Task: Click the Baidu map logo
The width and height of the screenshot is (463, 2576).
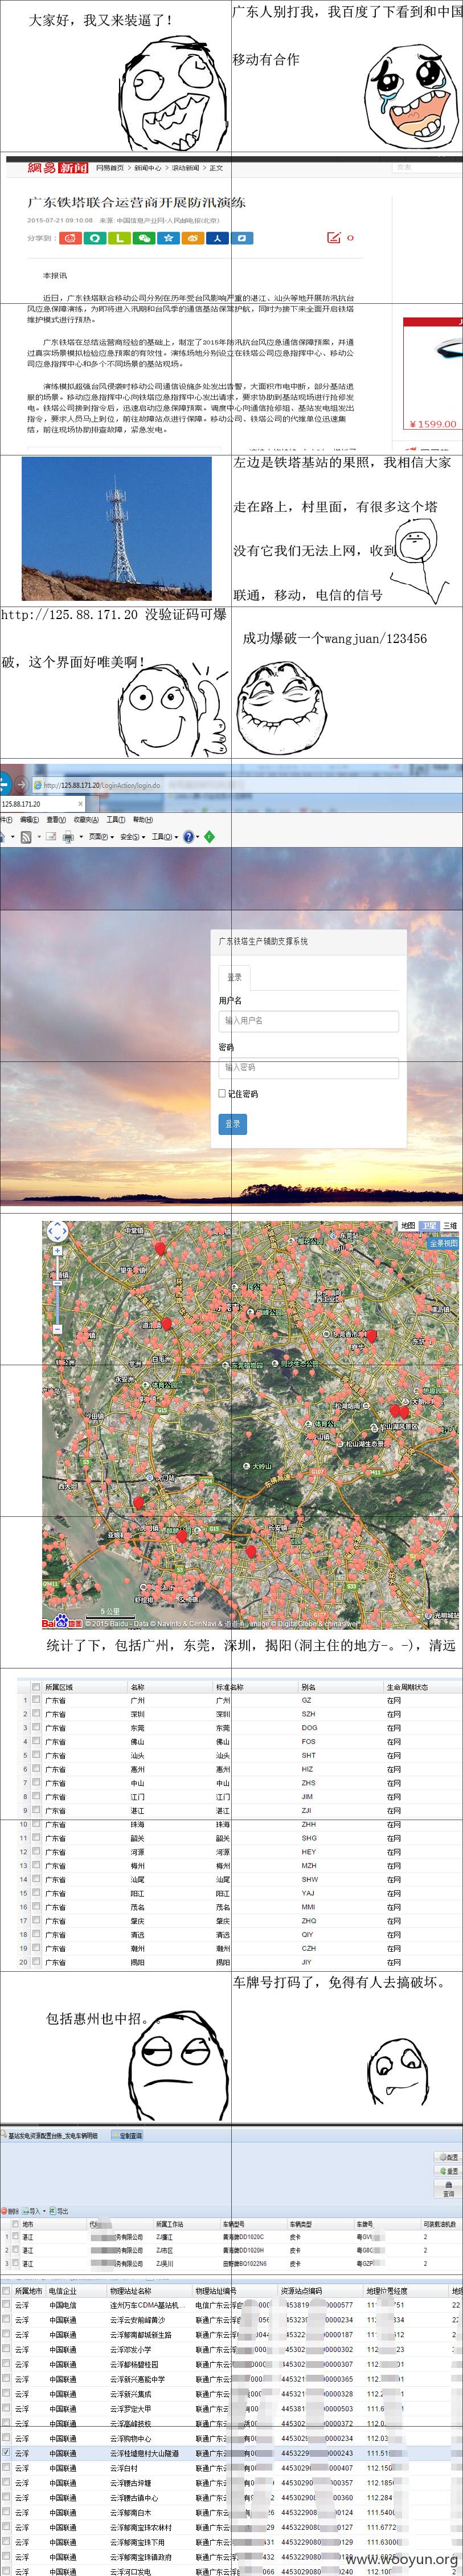Action: coord(62,1622)
